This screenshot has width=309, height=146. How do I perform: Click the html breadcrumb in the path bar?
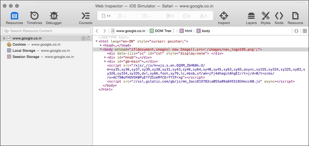pyautogui.click(x=186, y=31)
